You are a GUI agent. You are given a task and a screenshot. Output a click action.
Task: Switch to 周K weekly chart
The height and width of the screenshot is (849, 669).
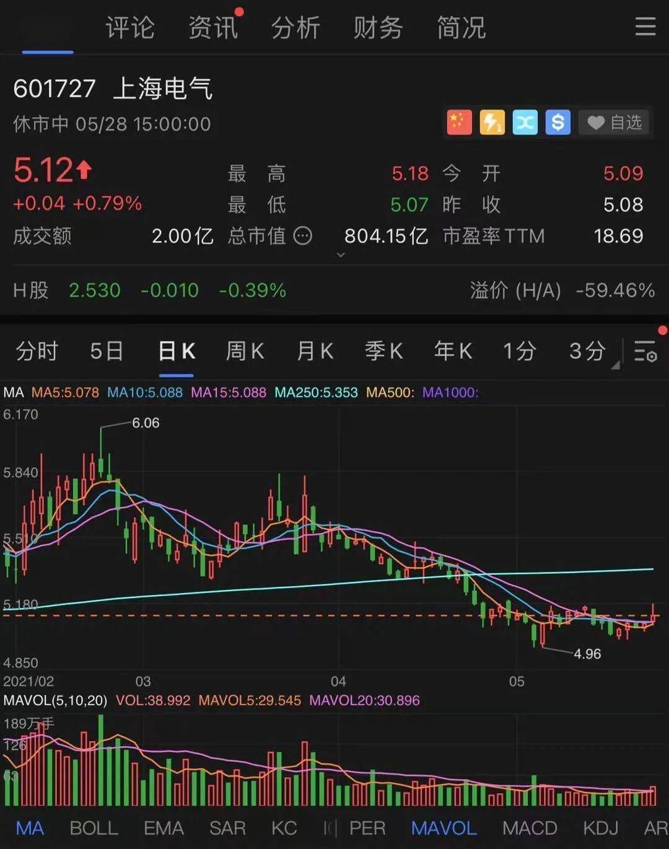245,351
